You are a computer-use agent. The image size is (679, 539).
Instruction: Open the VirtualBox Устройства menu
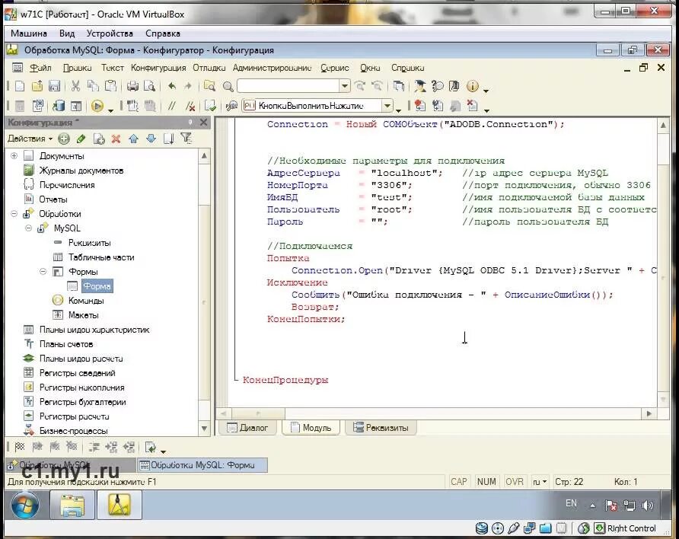pos(110,33)
